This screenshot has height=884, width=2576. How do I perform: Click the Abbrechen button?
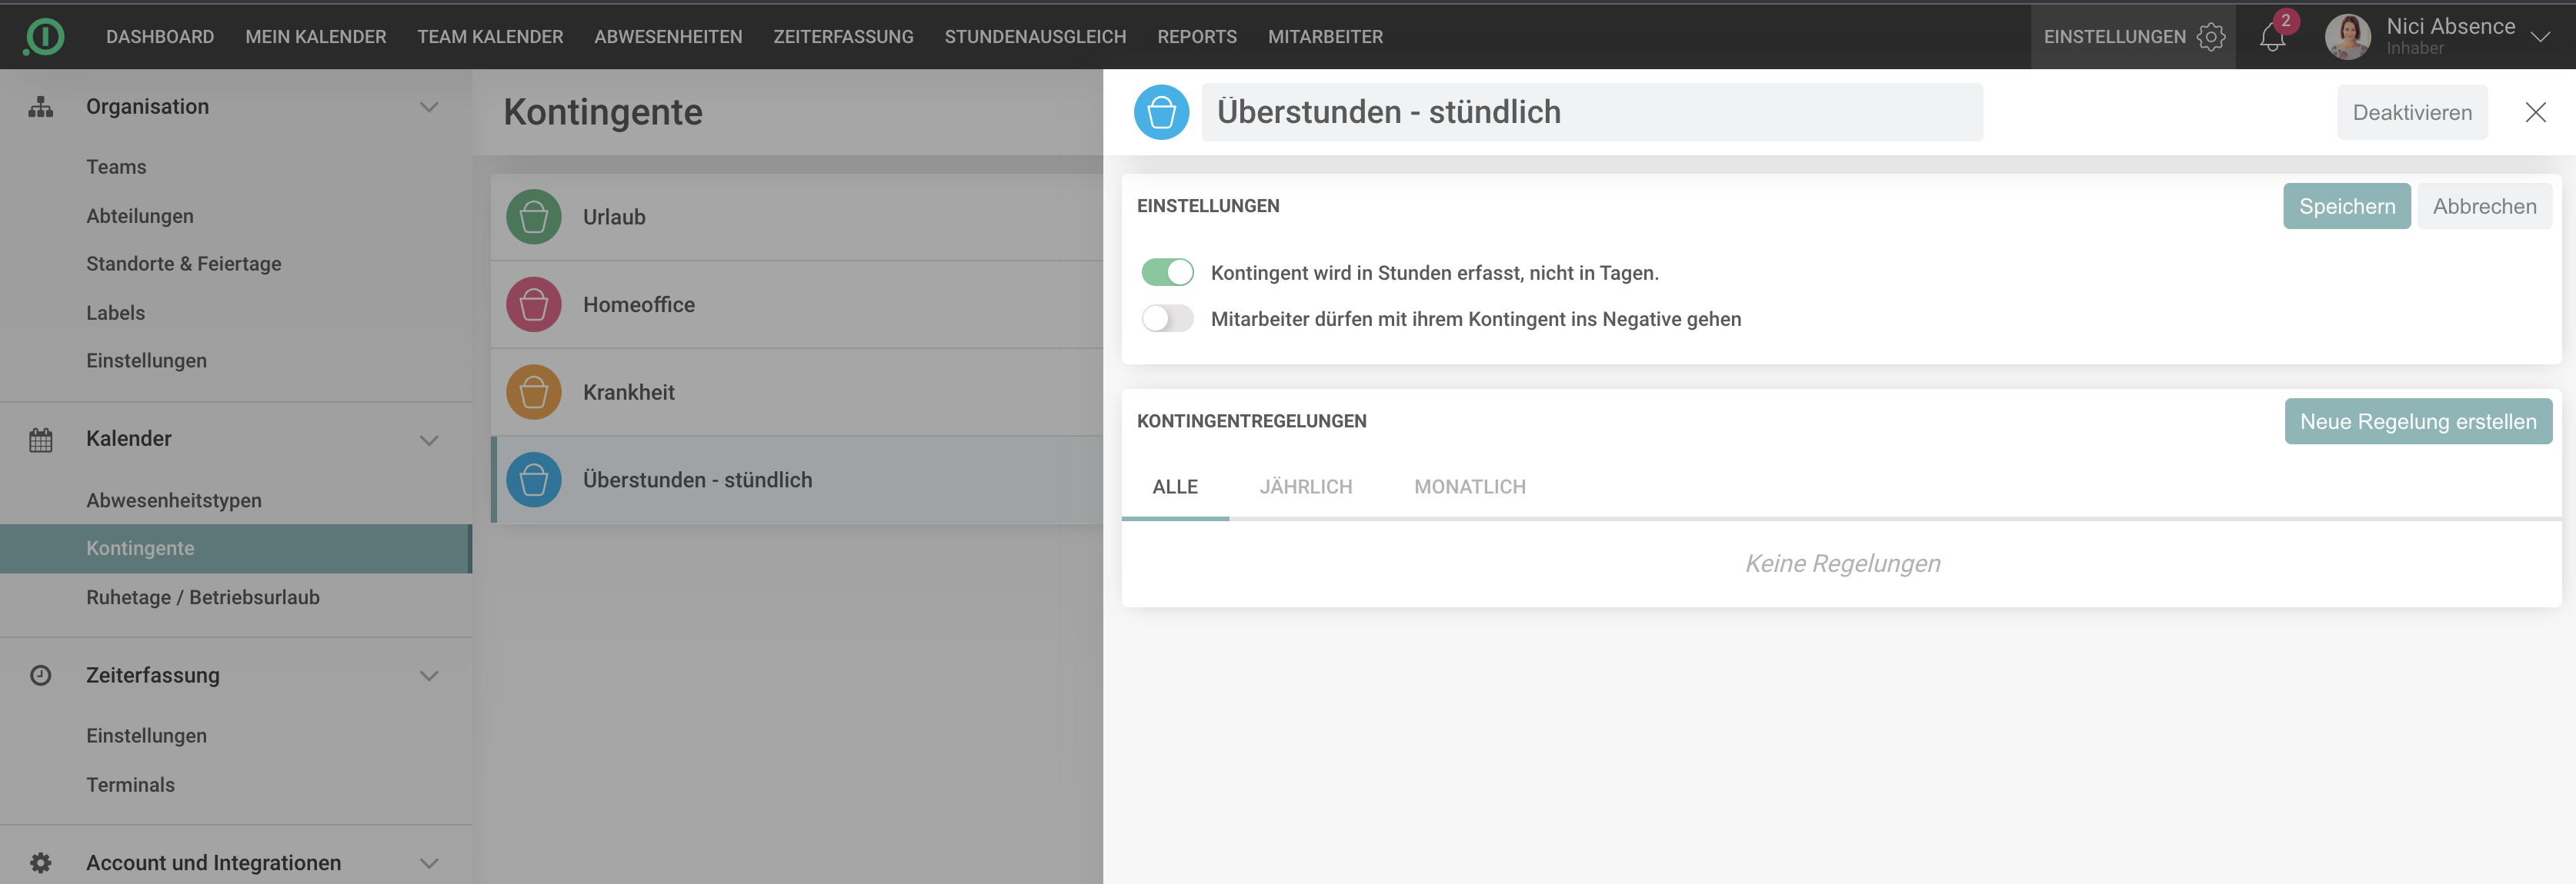click(2484, 206)
